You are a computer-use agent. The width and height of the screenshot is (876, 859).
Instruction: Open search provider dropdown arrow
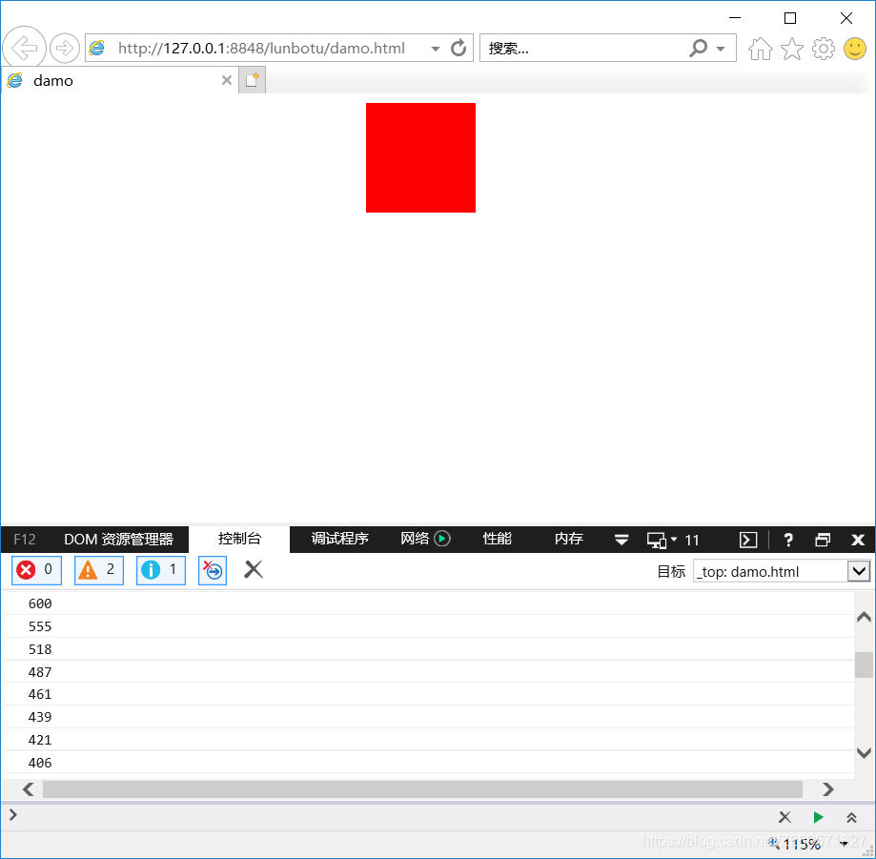[721, 49]
